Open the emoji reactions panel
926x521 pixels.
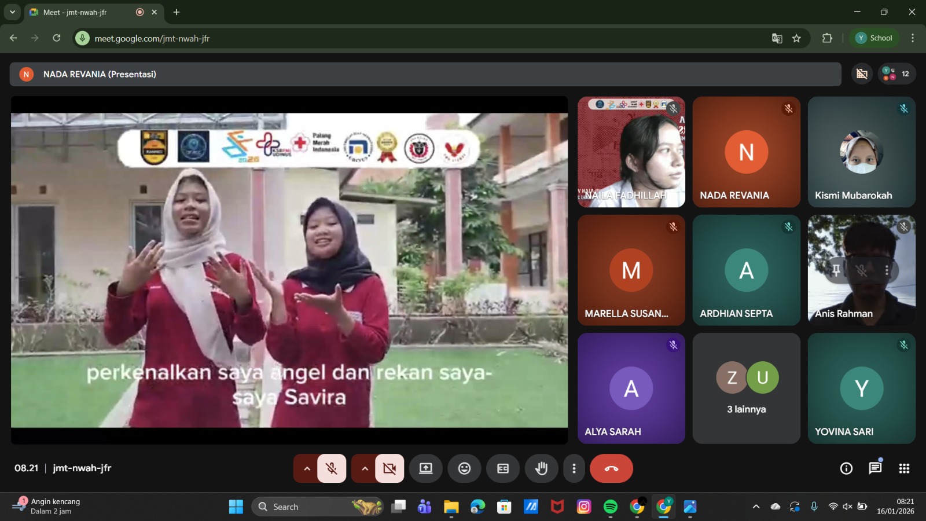click(x=464, y=468)
